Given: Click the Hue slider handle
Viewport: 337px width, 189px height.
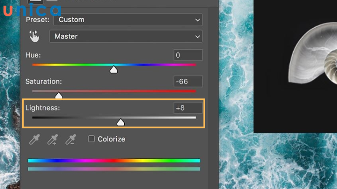Looking at the screenshot, I should pyautogui.click(x=113, y=70).
